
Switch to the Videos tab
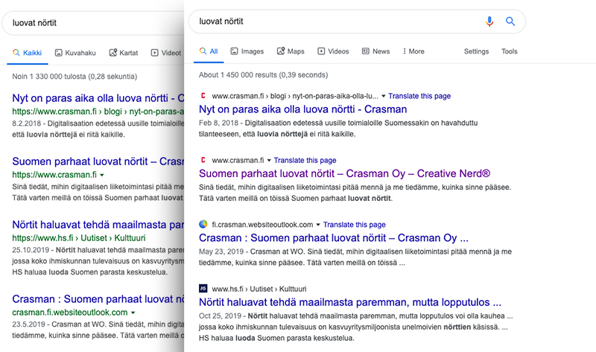click(333, 51)
